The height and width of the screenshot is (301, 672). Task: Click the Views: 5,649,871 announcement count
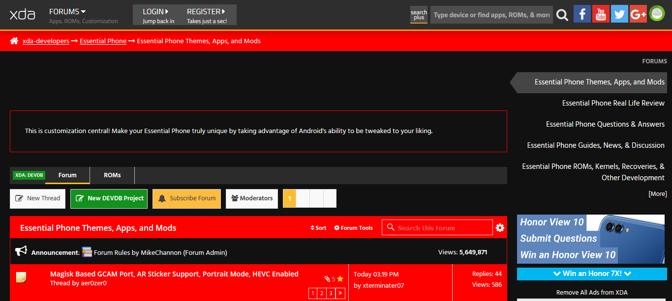tap(463, 252)
